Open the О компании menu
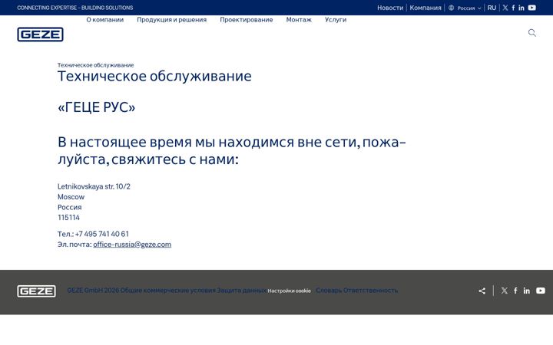Viewport: 553px width, 345px height. tap(105, 20)
